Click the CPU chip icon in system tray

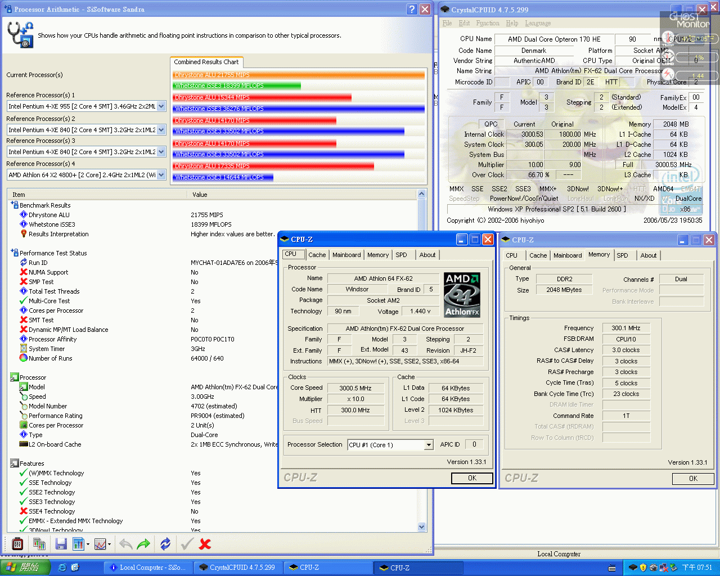pyautogui.click(x=633, y=568)
